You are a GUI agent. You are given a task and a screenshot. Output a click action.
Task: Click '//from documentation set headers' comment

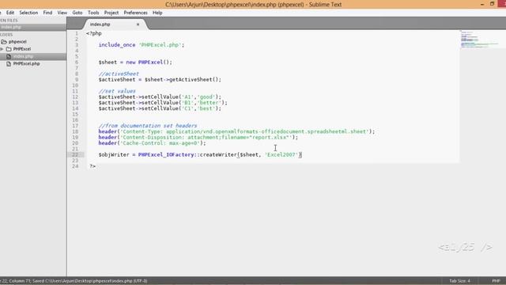point(148,126)
